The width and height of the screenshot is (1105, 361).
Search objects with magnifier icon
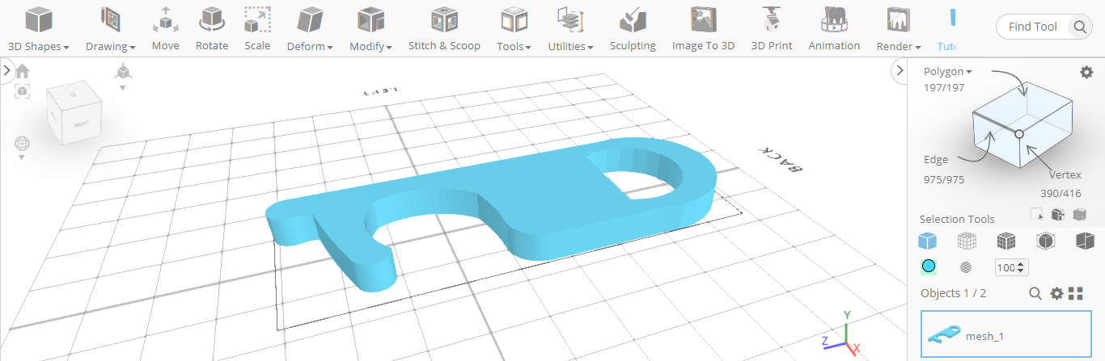click(x=1035, y=293)
